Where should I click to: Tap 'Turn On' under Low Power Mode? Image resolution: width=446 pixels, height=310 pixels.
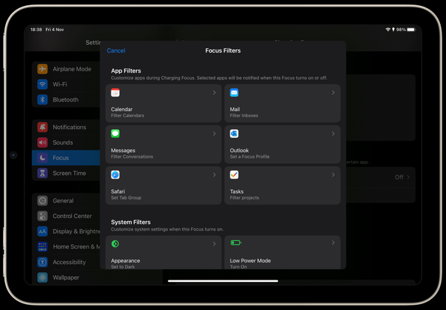239,266
